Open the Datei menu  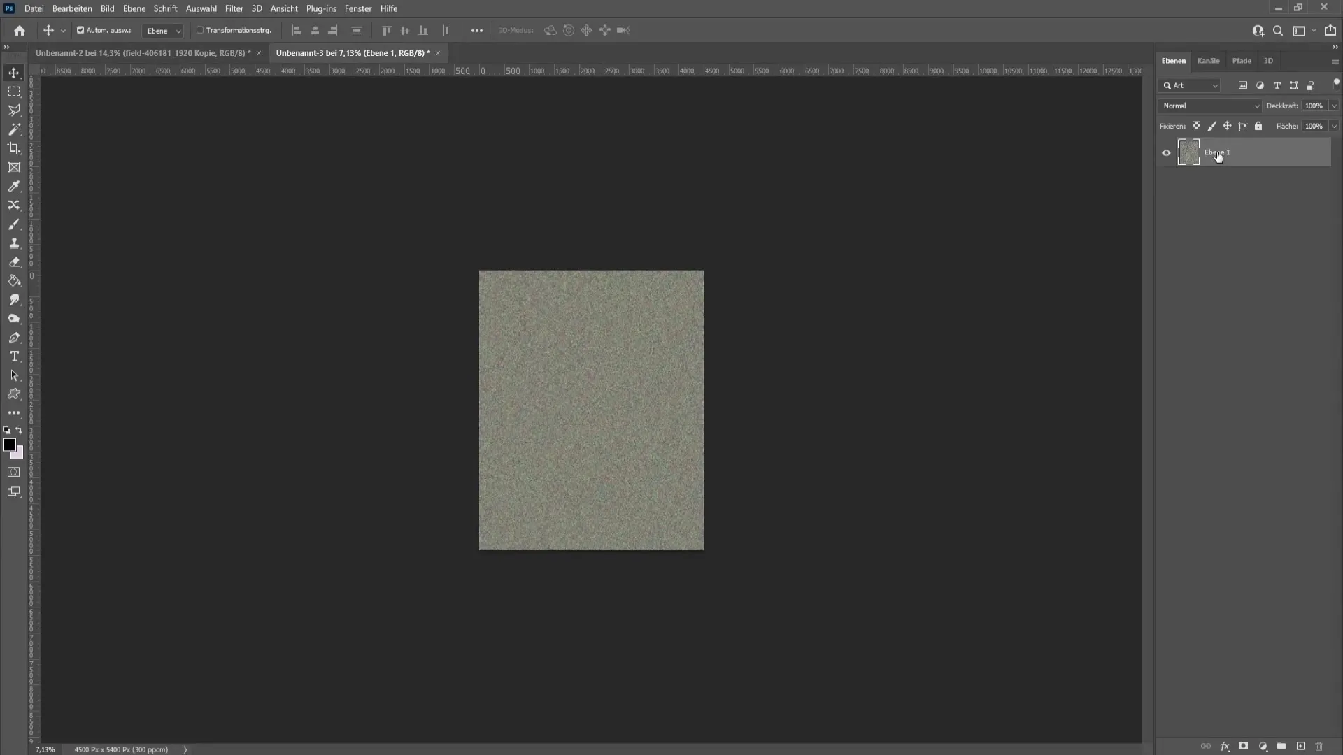point(33,8)
